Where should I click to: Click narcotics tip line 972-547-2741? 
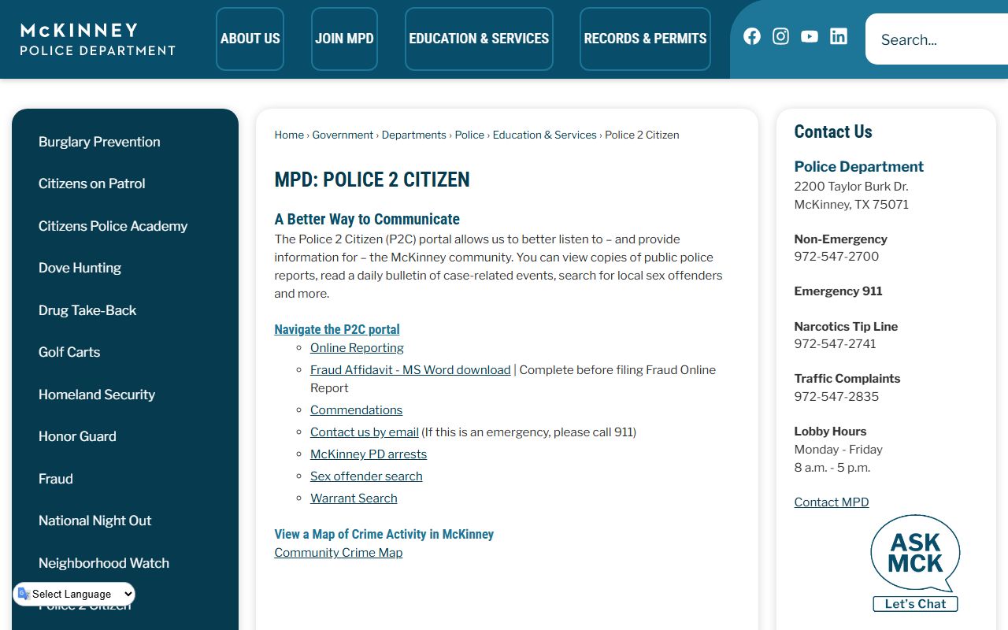pyautogui.click(x=835, y=343)
